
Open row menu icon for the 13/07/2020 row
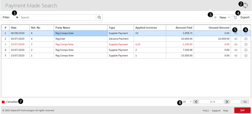click(x=246, y=56)
